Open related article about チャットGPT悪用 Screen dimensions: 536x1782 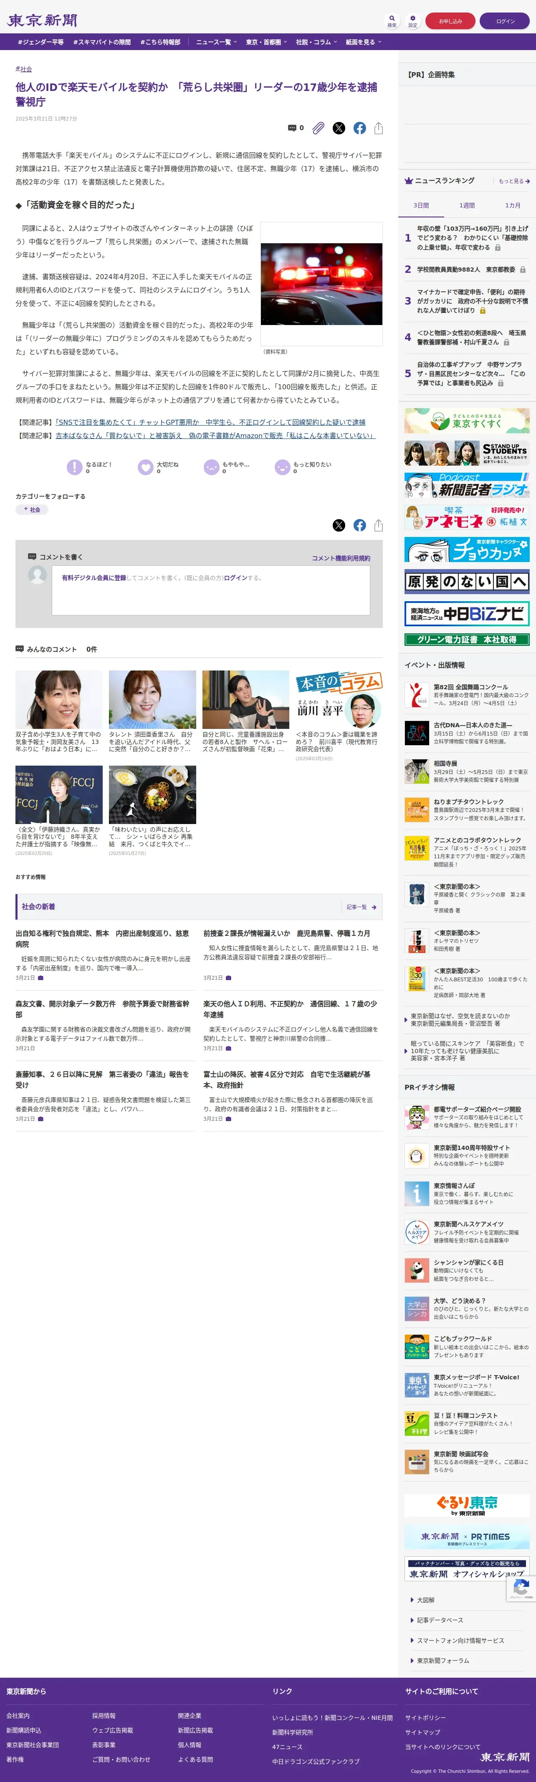pos(210,422)
